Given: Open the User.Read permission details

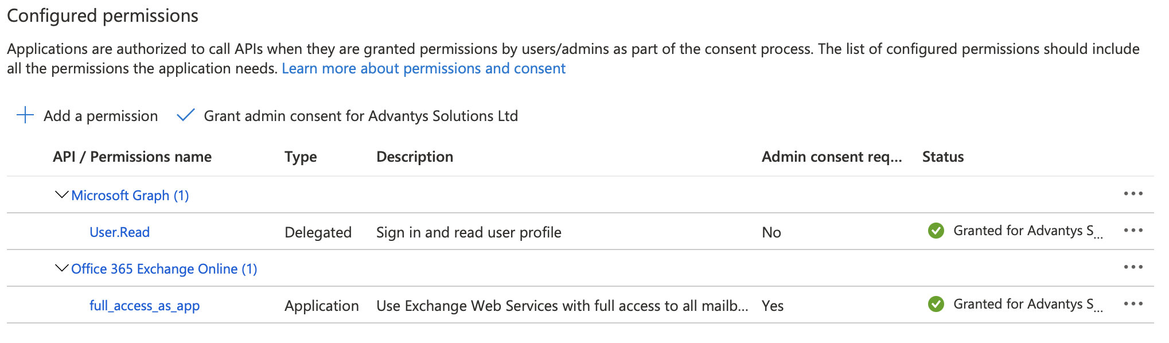Looking at the screenshot, I should (x=119, y=232).
